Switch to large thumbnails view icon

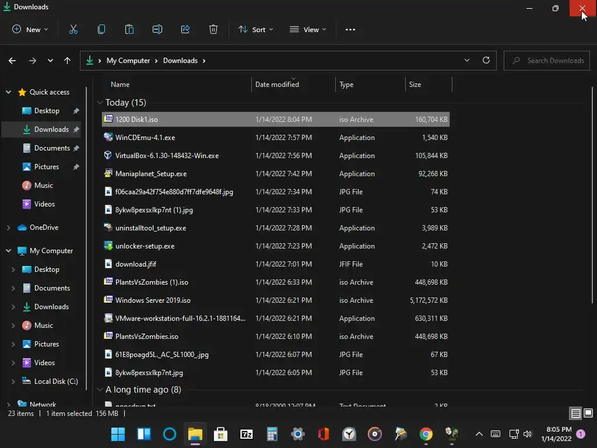(588, 413)
